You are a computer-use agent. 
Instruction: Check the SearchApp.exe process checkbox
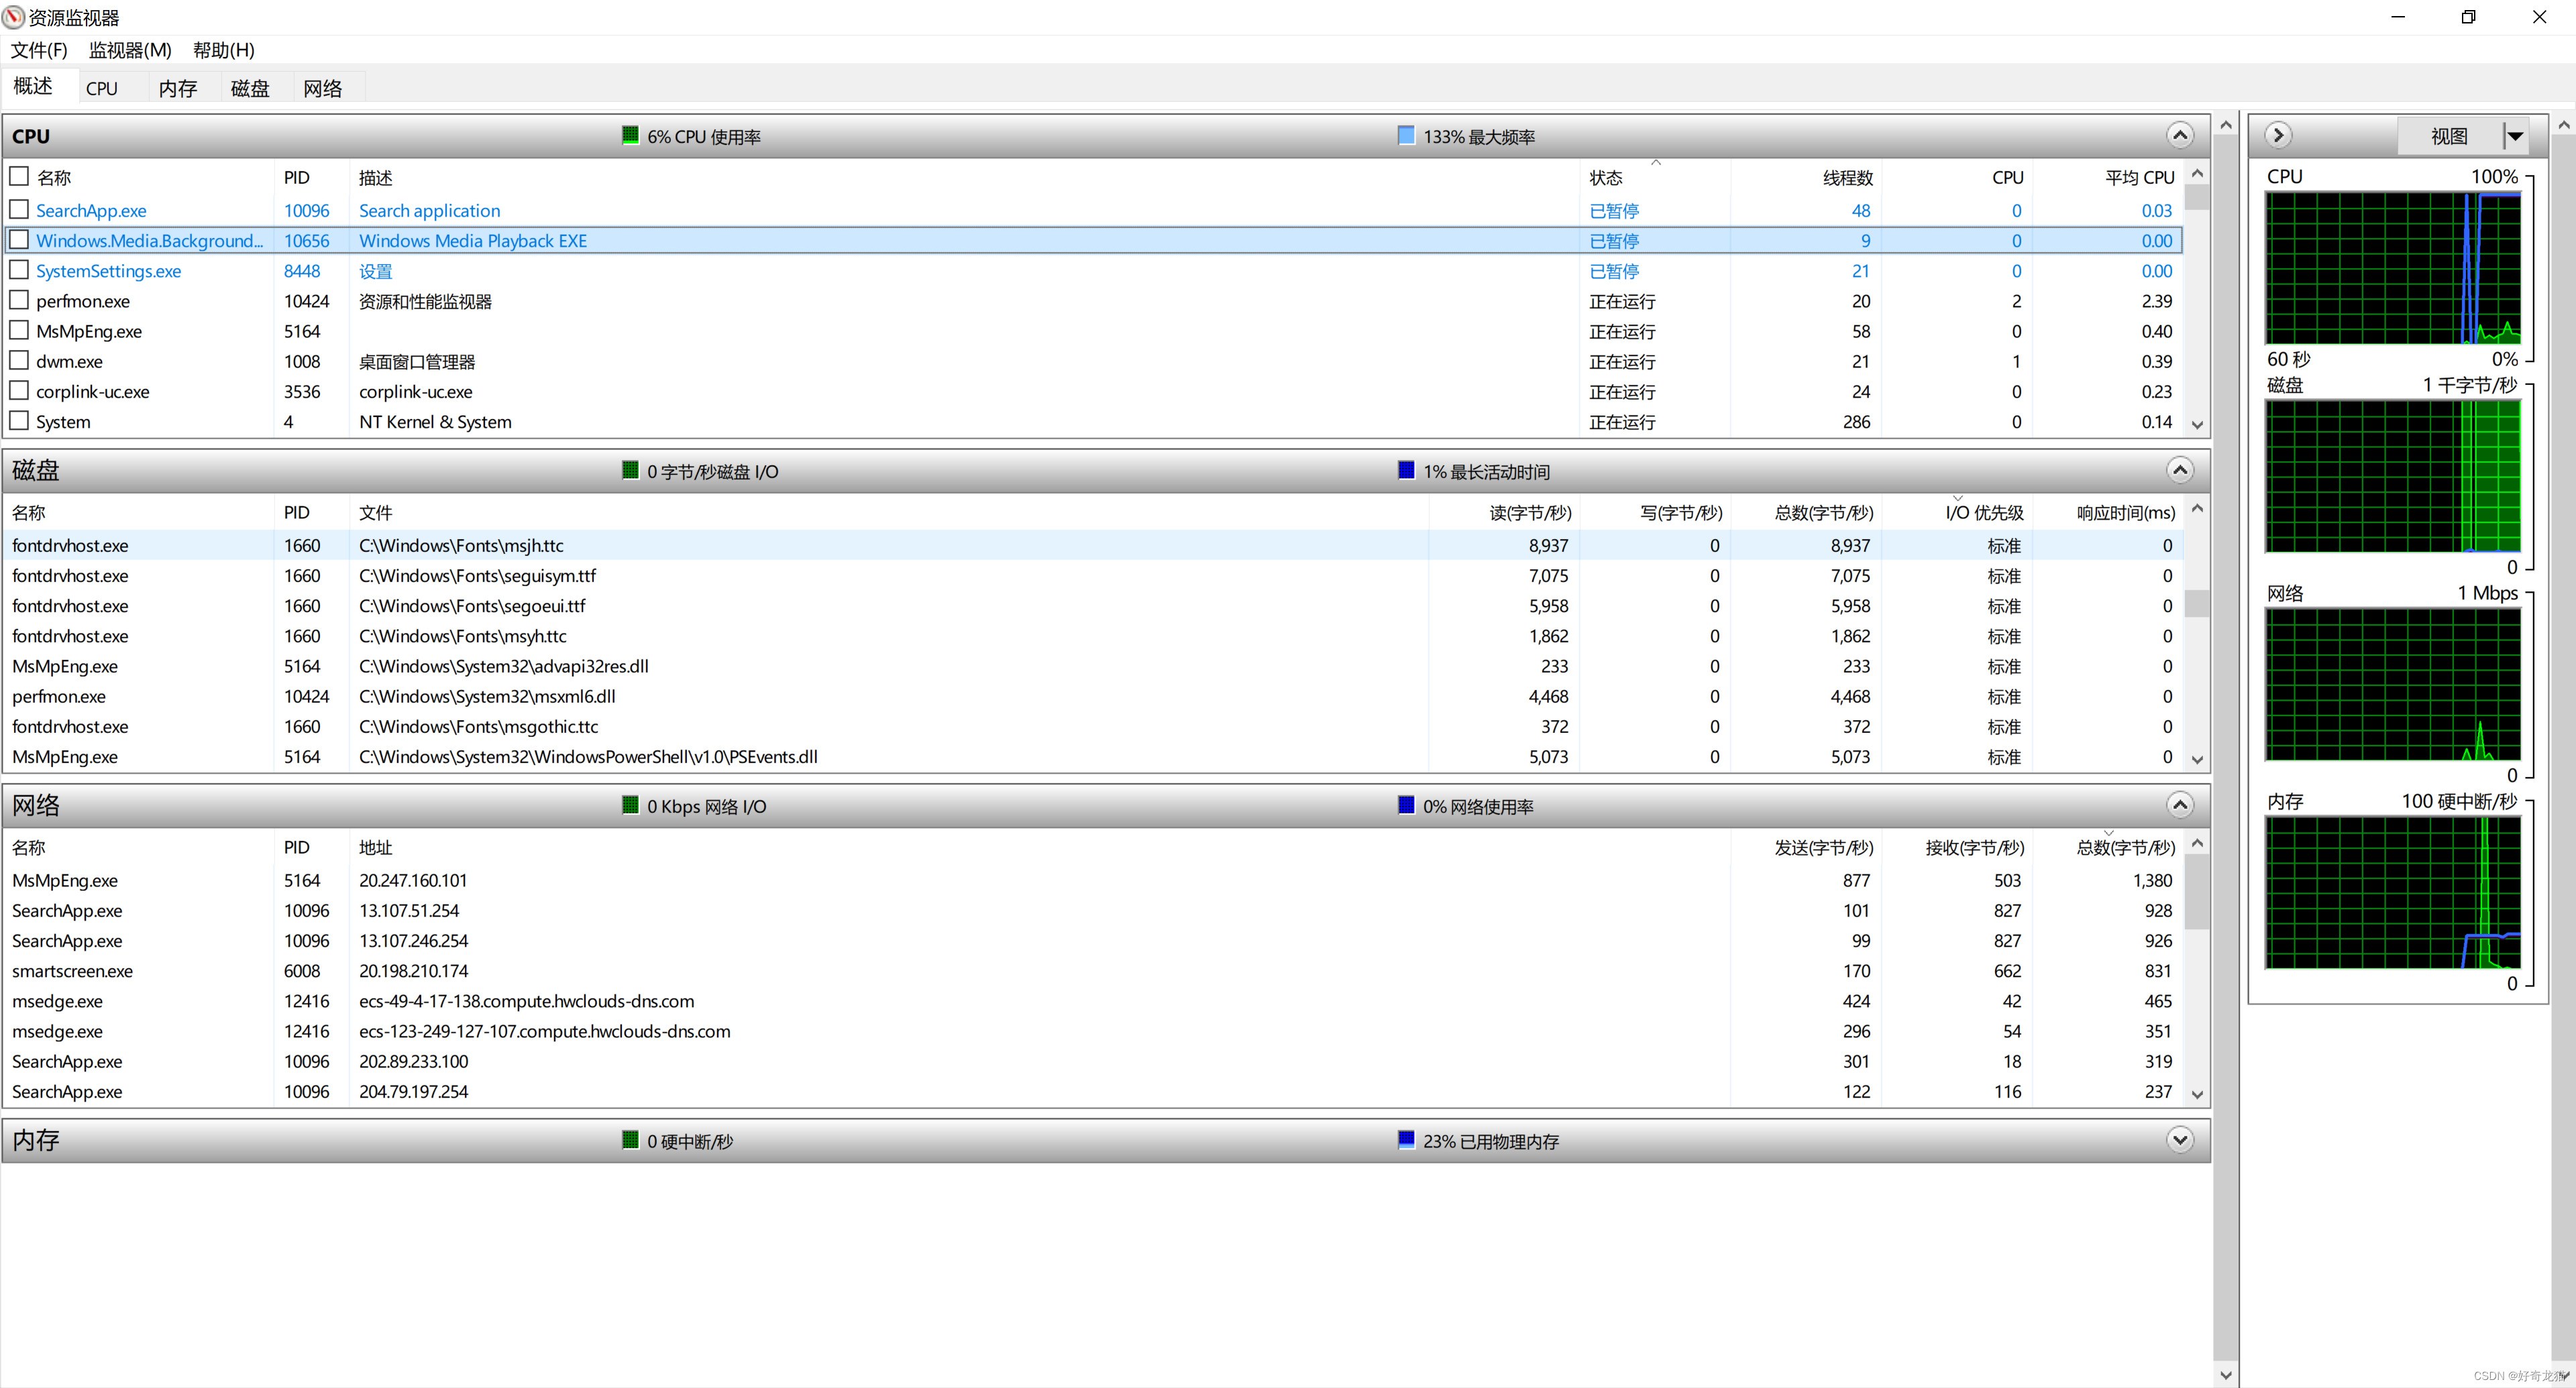tap(19, 209)
